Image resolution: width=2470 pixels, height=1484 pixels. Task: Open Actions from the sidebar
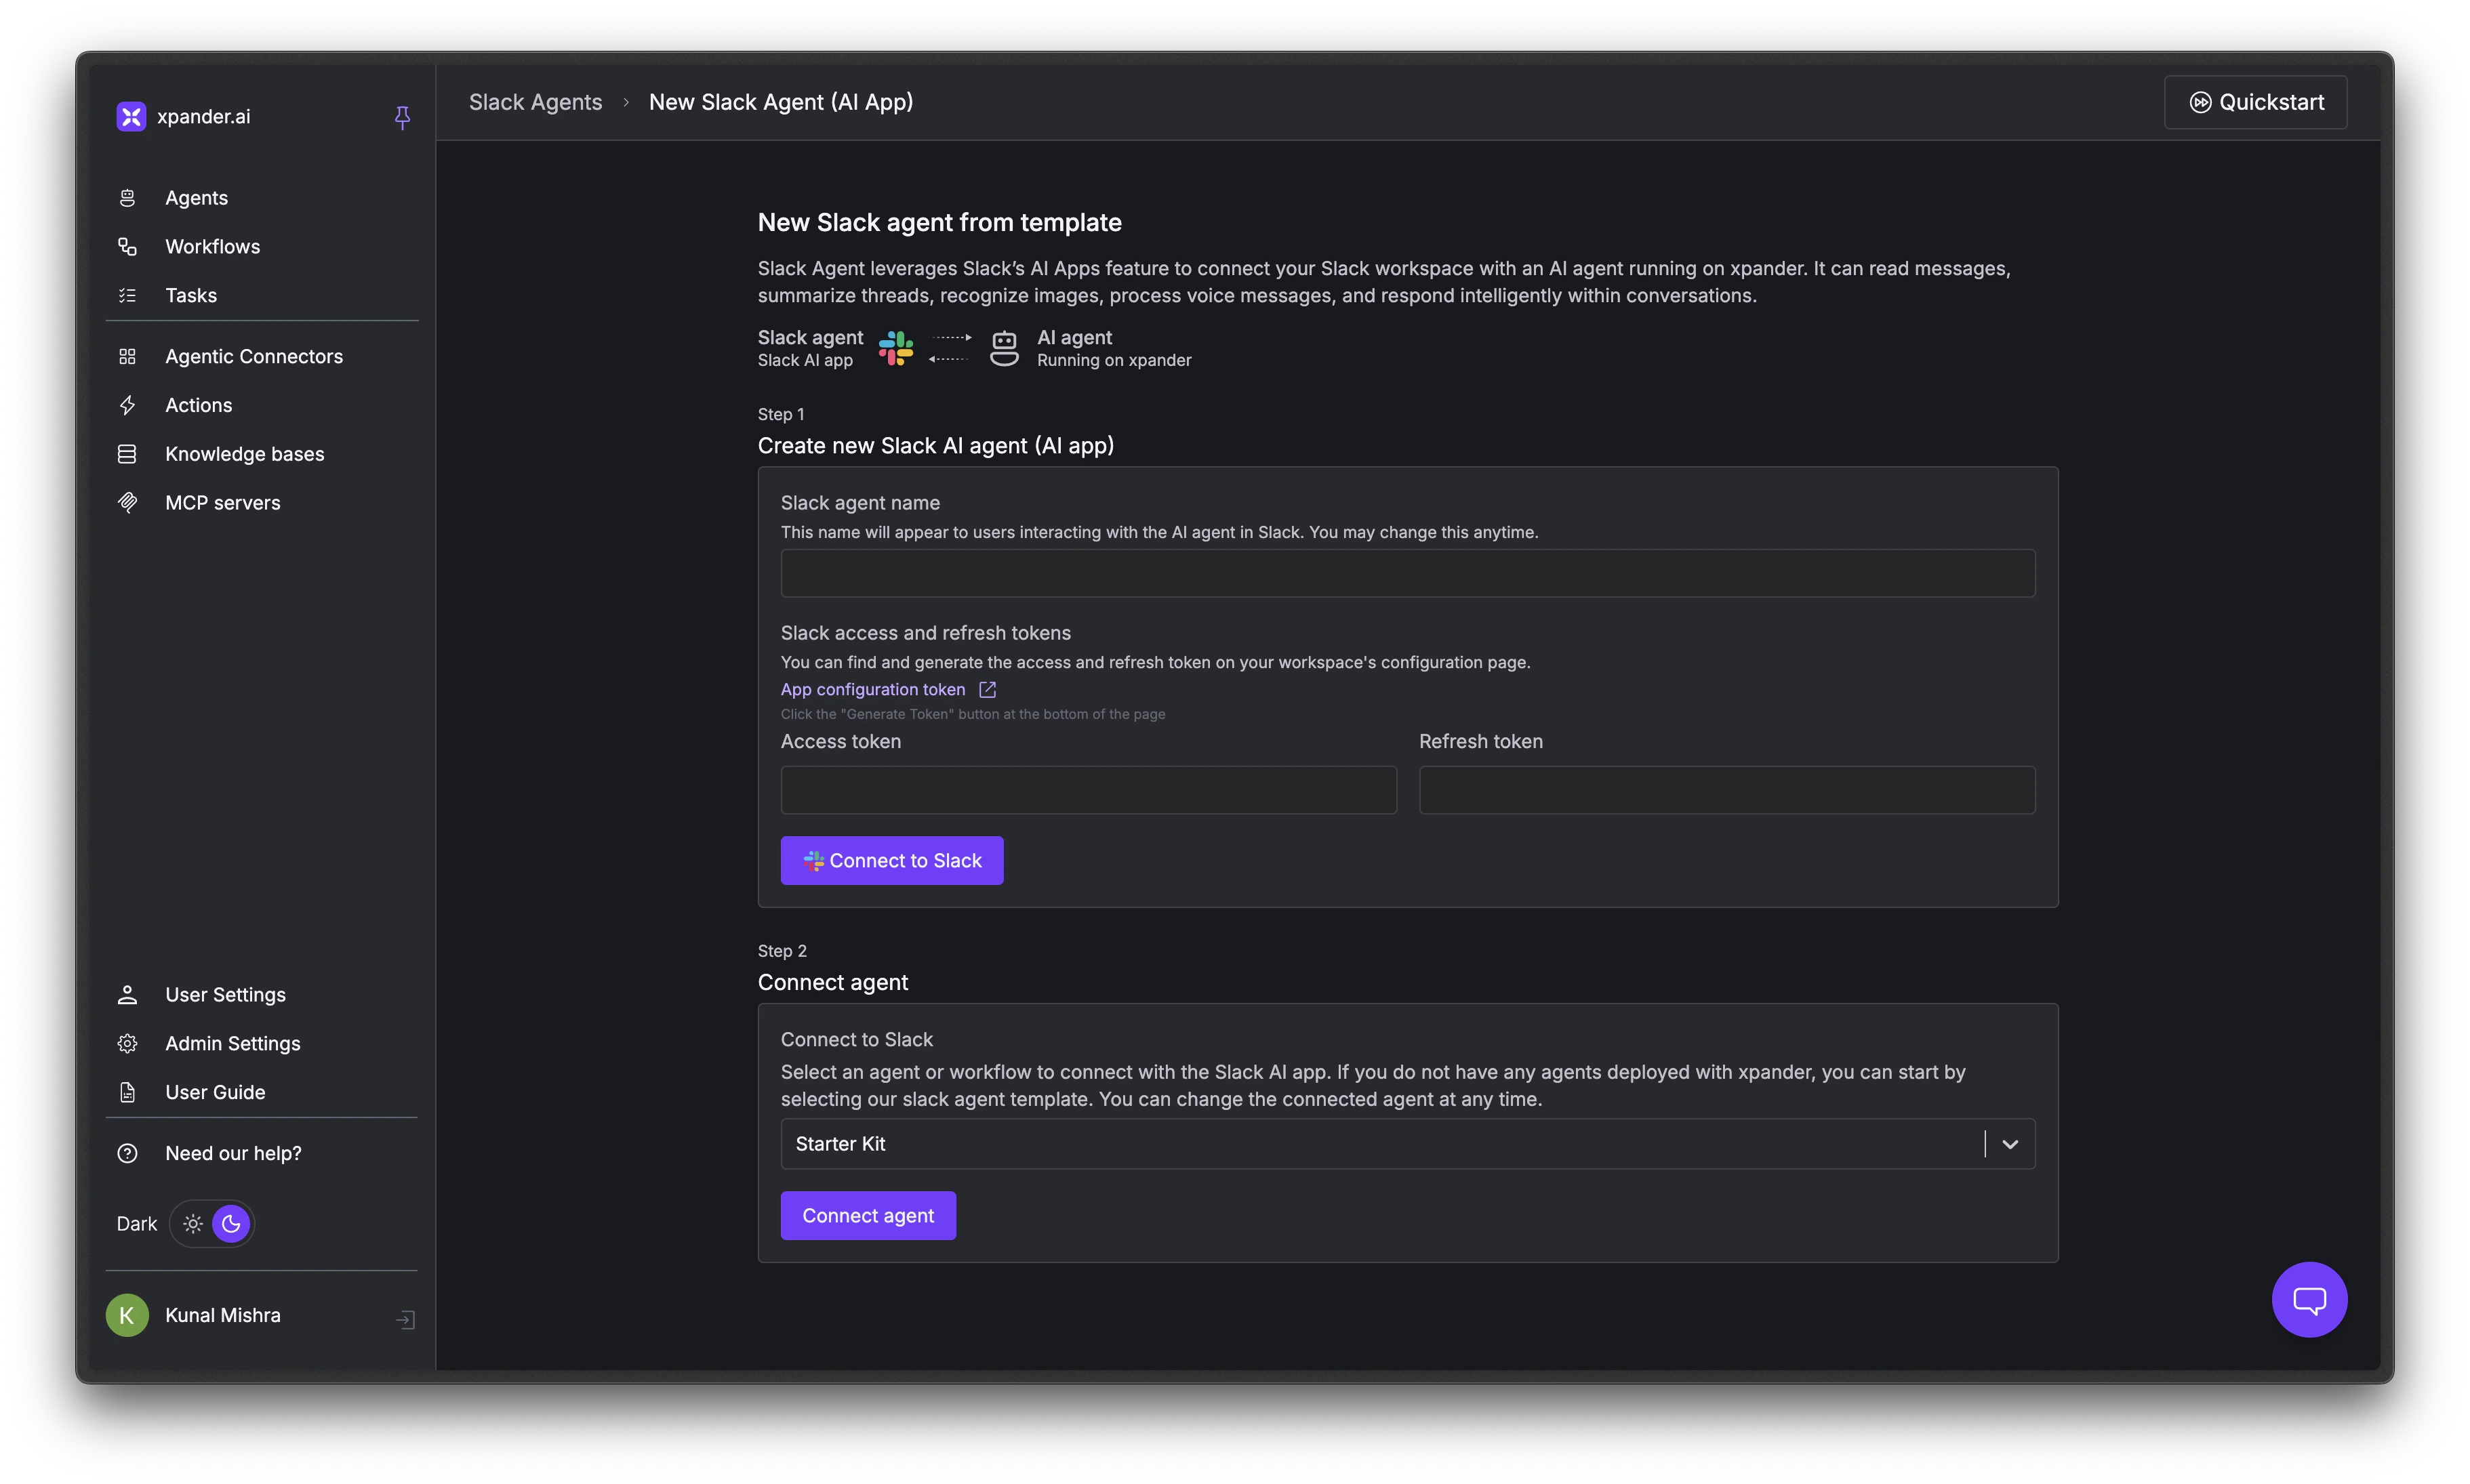(x=199, y=405)
